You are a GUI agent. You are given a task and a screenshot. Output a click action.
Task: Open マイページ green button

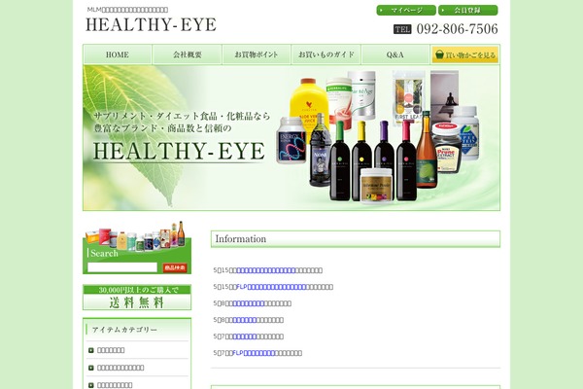tap(406, 10)
